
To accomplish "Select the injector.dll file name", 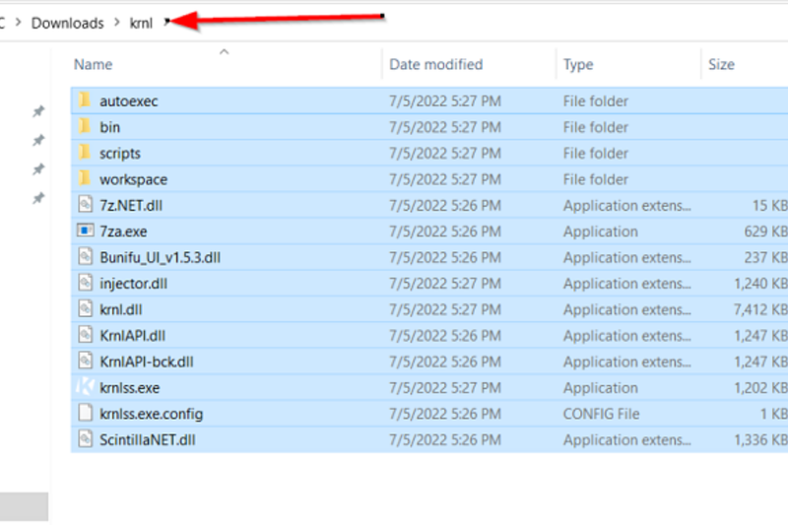I will coord(133,284).
